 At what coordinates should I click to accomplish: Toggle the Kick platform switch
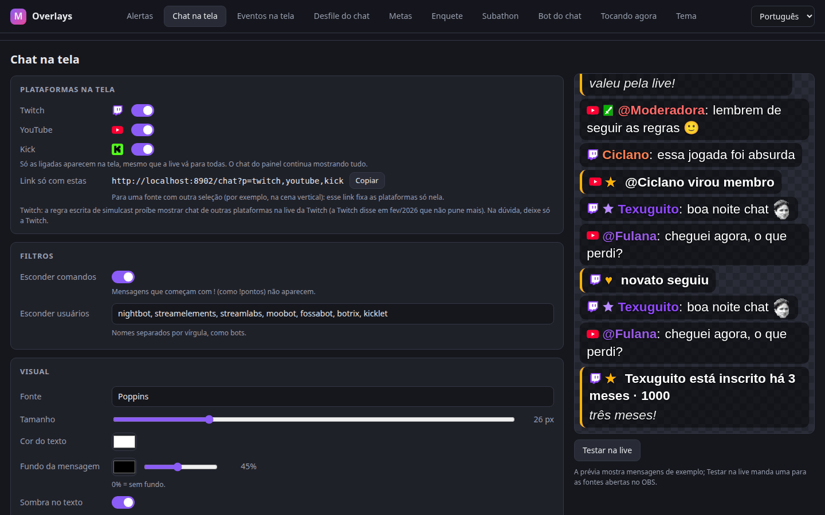click(x=143, y=149)
